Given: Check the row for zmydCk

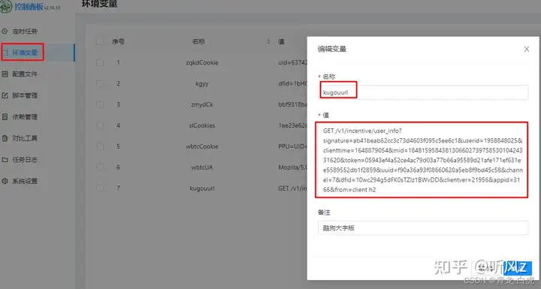Looking at the screenshot, I should [100, 104].
